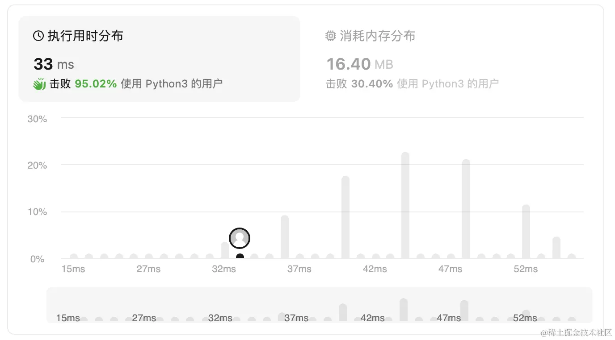Click the 20% y-axis label
Screen dimensions: 615x340
point(37,166)
